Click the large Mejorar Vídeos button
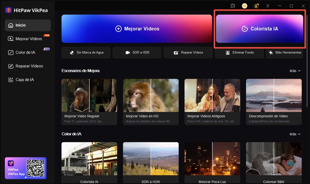Viewport: 310px width, 184px height. click(137, 29)
